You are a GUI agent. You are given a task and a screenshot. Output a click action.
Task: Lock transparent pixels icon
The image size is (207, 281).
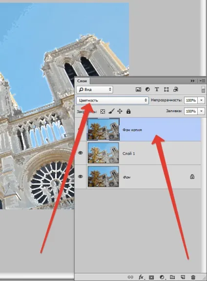click(103, 111)
